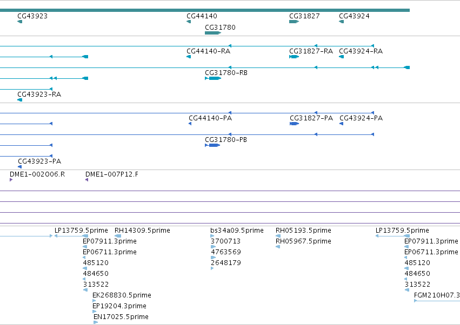Click the blue CDS glyph under CG31780-PB

(212, 145)
